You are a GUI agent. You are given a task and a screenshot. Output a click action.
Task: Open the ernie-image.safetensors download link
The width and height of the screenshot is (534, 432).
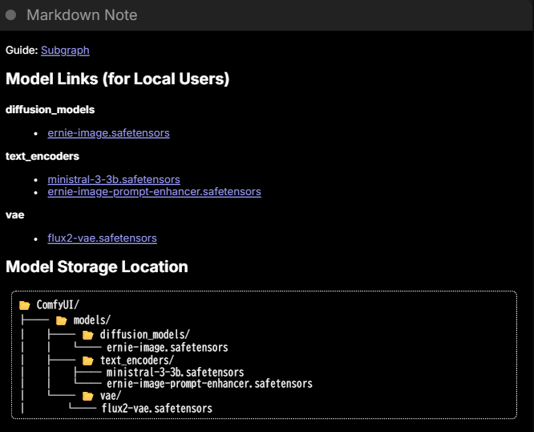(108, 133)
